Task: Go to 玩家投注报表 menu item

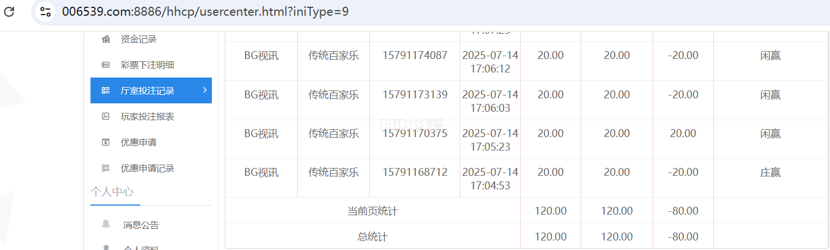Action: pos(147,117)
